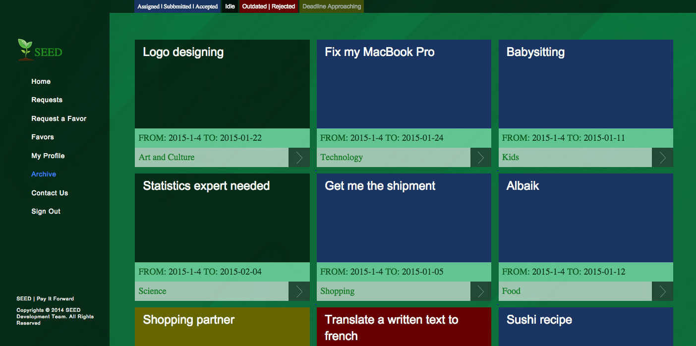Image resolution: width=696 pixels, height=346 pixels.
Task: Open the Babysitting request title
Action: click(x=535, y=52)
